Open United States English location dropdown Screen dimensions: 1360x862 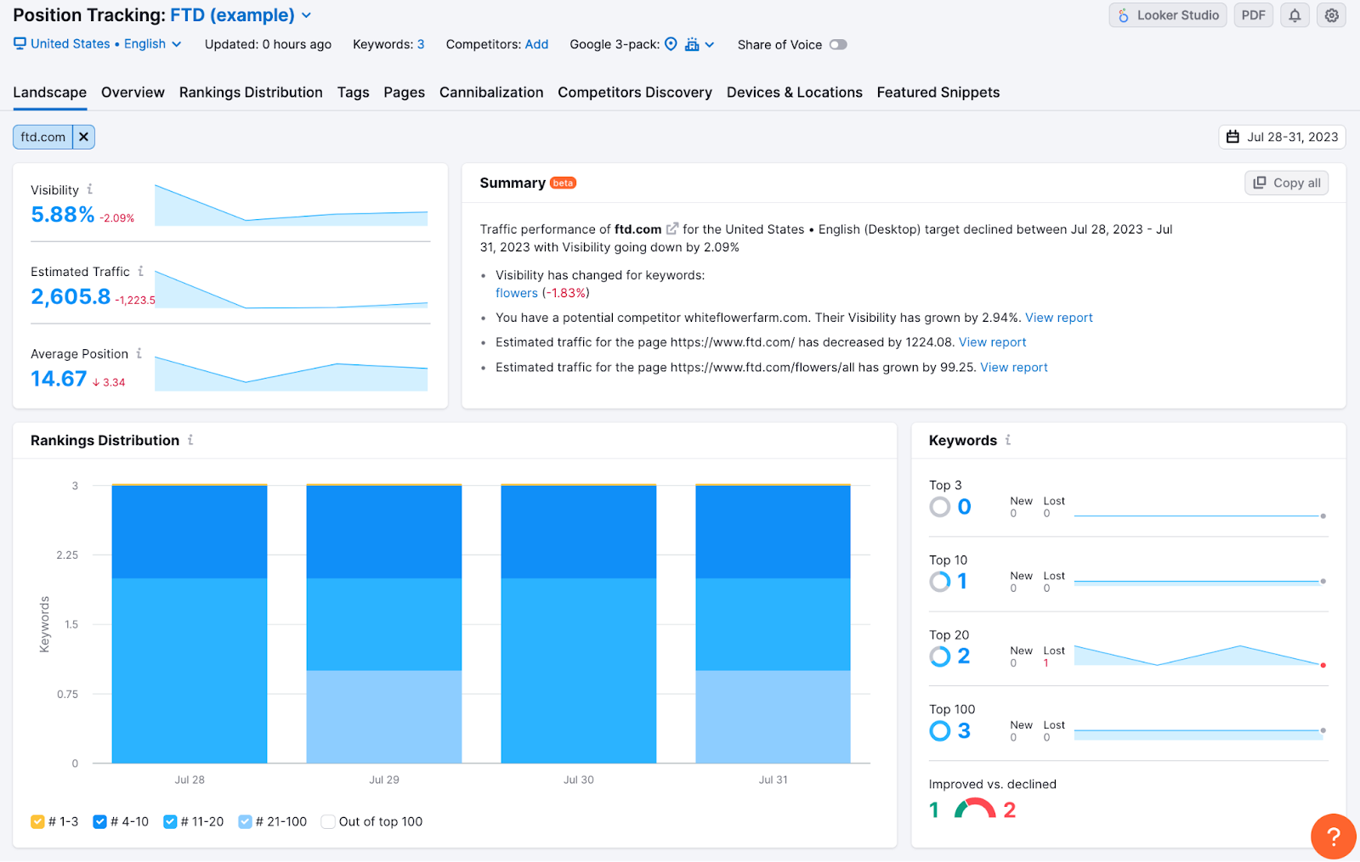click(x=98, y=43)
